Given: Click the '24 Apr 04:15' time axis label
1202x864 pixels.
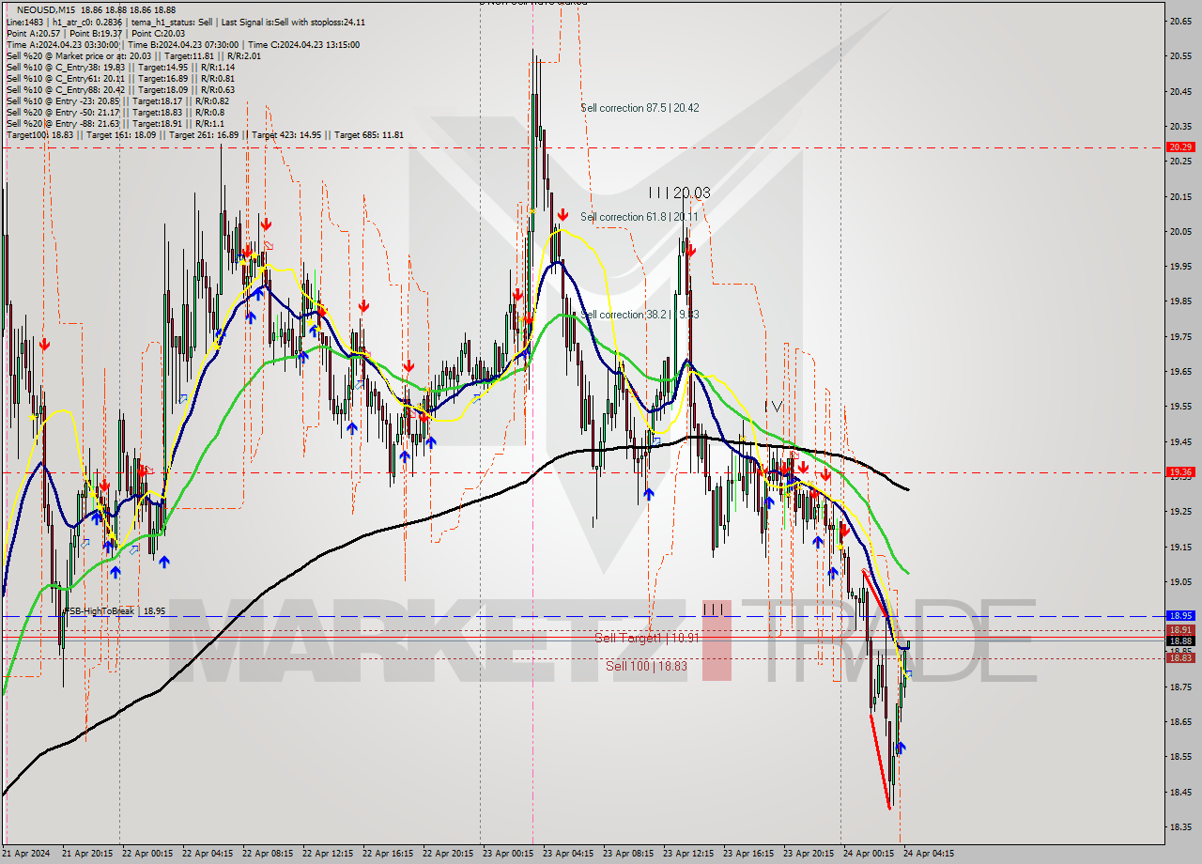Looking at the screenshot, I should point(929,854).
